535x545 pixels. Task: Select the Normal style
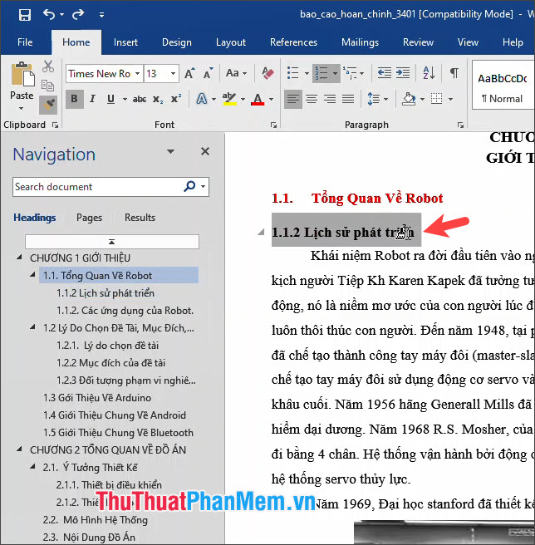[x=503, y=85]
